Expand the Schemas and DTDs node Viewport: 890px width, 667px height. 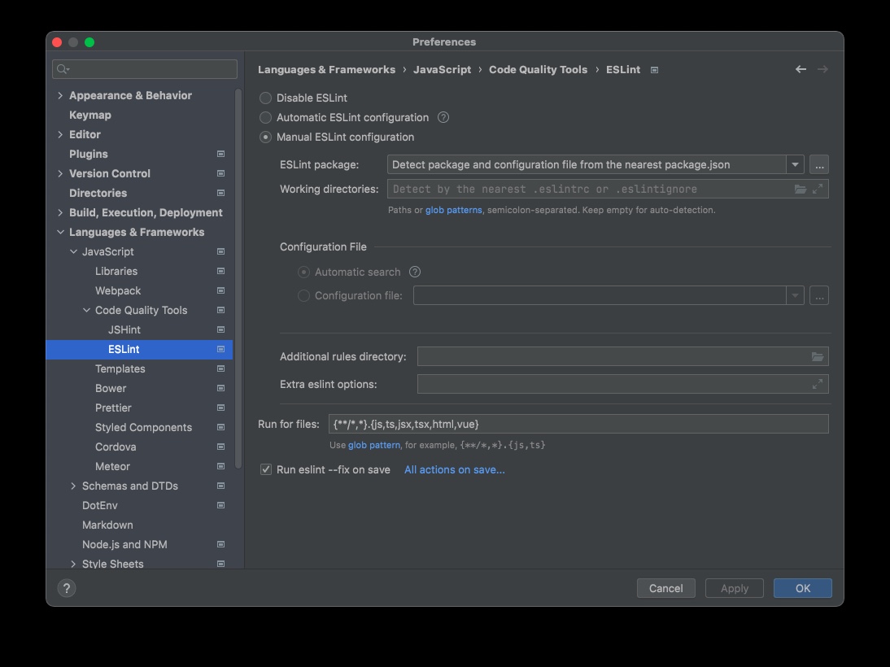(73, 486)
